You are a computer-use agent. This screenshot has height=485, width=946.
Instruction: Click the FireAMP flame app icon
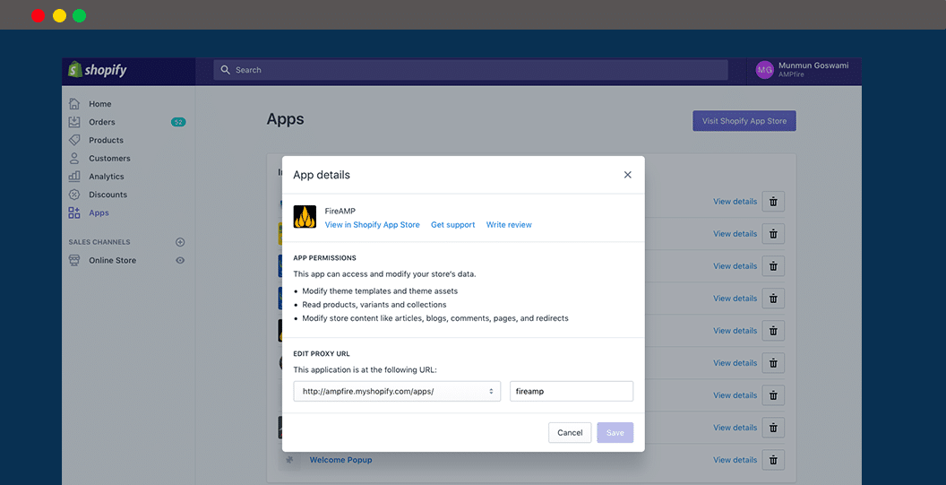point(305,217)
